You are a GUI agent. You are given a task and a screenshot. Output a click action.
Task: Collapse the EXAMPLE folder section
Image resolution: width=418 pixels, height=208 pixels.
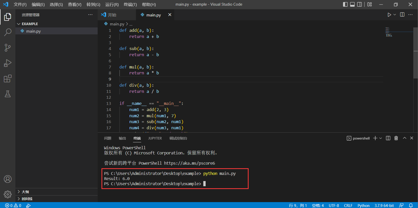pos(19,24)
